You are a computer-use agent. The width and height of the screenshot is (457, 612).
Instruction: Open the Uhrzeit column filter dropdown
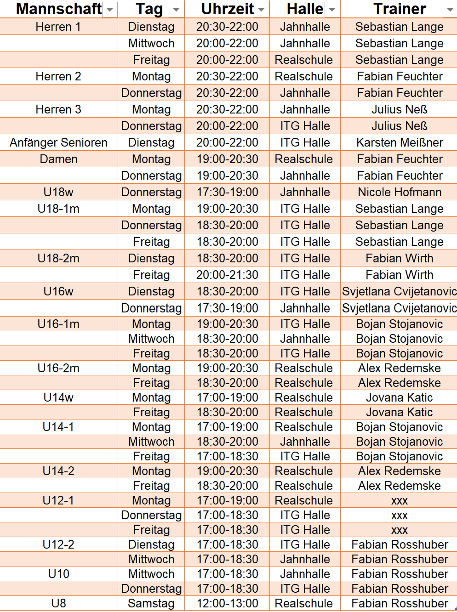click(261, 10)
